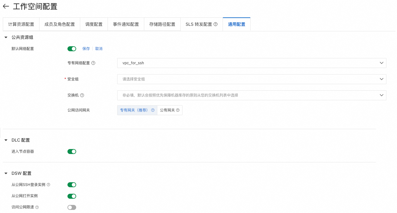Open help icon next to 交换机 label
This screenshot has height=213, width=397.
click(x=82, y=95)
